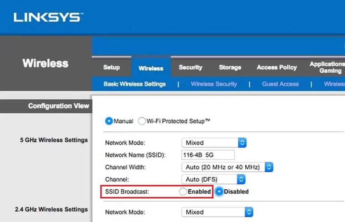This screenshot has height=222, width=345.
Task: Open the Channel Width dropdown
Action: (x=227, y=167)
